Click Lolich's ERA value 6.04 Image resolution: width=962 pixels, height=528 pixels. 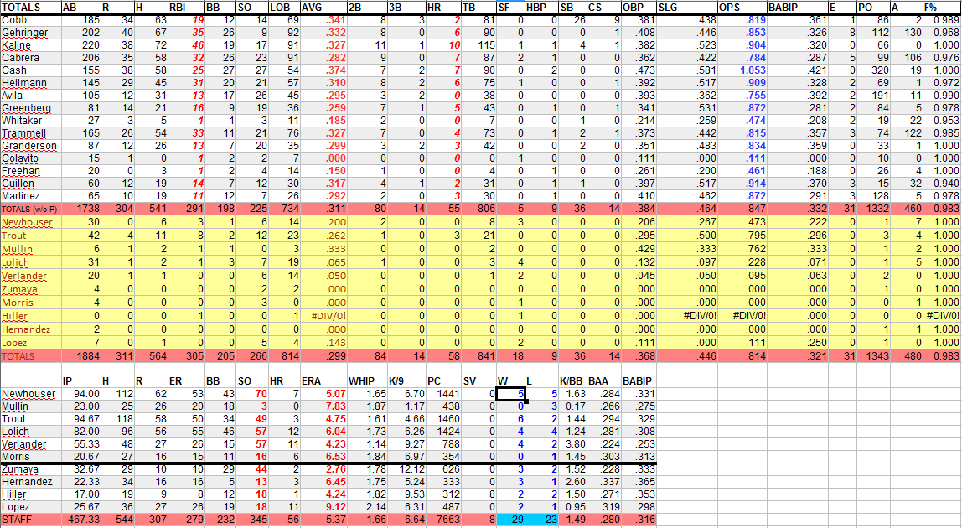point(323,432)
